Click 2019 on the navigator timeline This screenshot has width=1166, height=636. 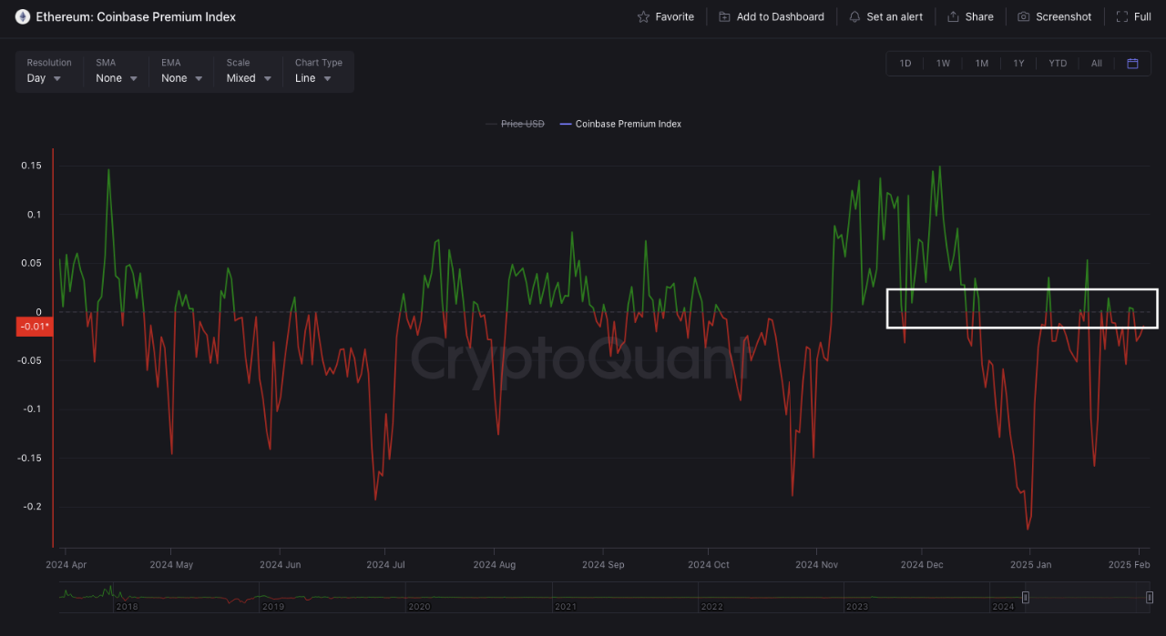pyautogui.click(x=272, y=606)
